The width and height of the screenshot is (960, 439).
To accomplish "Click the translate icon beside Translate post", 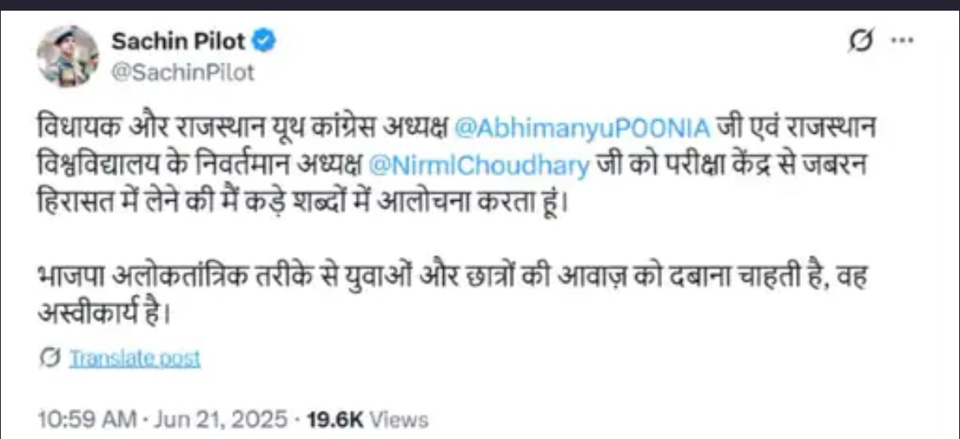I will tap(50, 359).
